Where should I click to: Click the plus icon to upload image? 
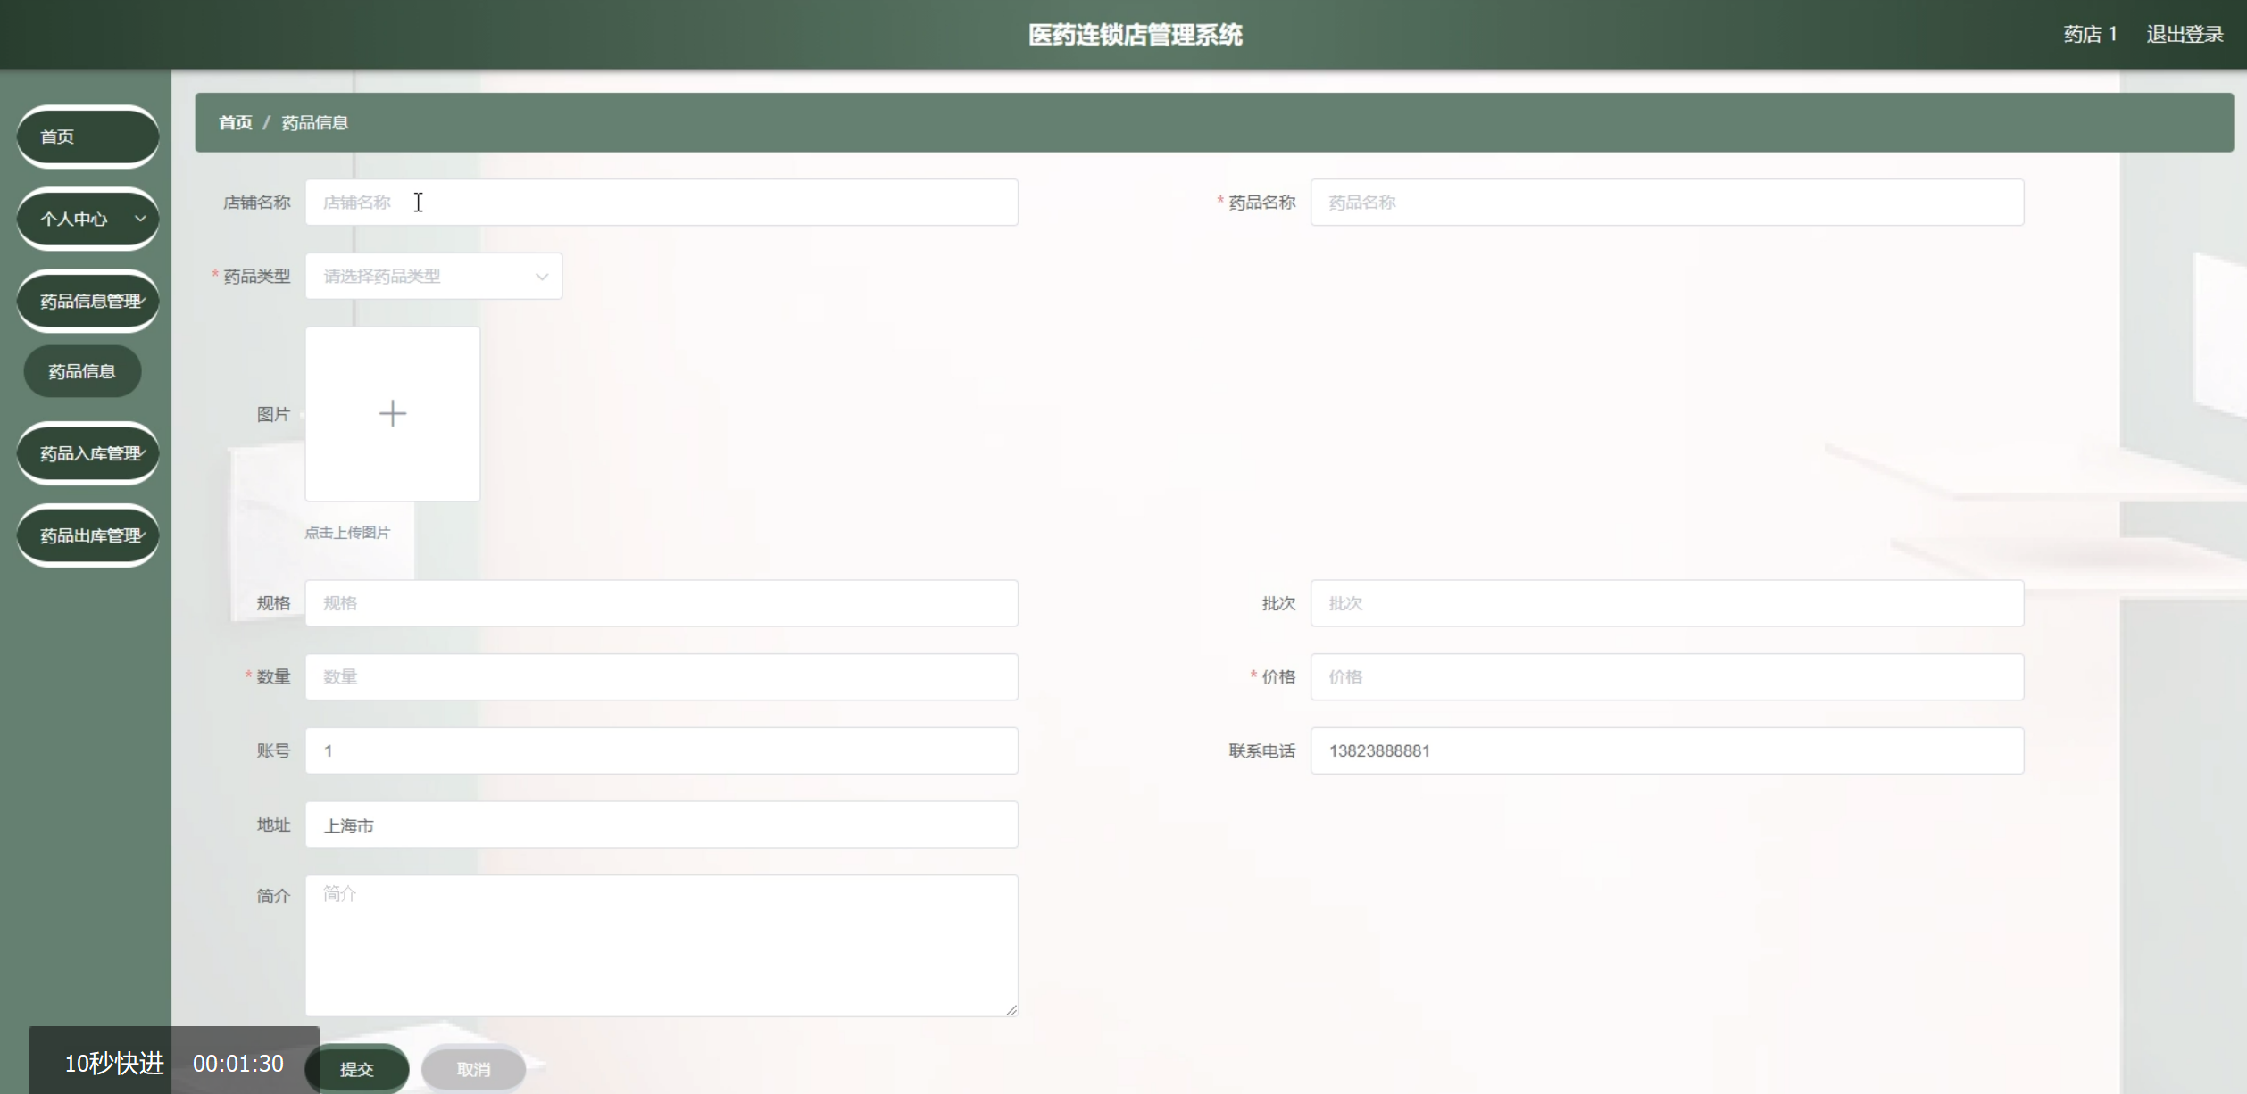tap(392, 413)
